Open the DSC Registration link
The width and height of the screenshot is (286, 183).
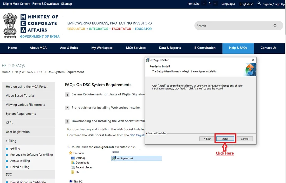137,135
